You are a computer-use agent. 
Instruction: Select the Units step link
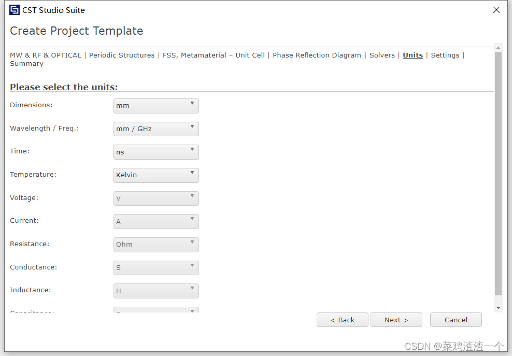(413, 55)
